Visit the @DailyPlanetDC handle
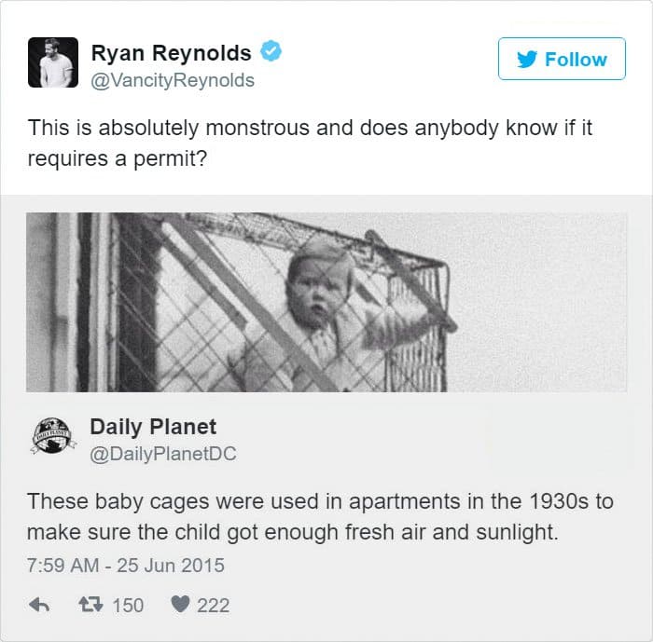 [163, 454]
